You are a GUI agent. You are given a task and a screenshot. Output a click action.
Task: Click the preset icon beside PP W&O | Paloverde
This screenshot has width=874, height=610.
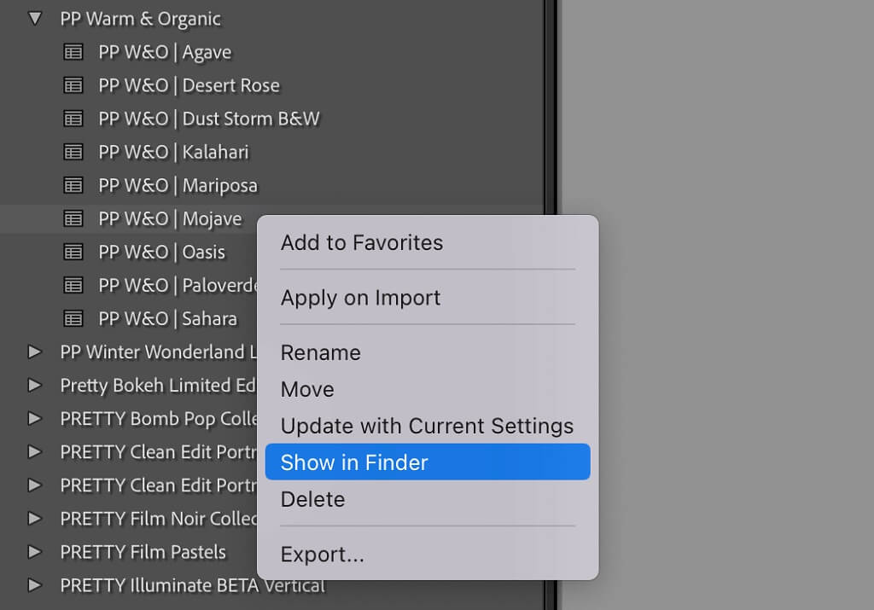(x=73, y=285)
